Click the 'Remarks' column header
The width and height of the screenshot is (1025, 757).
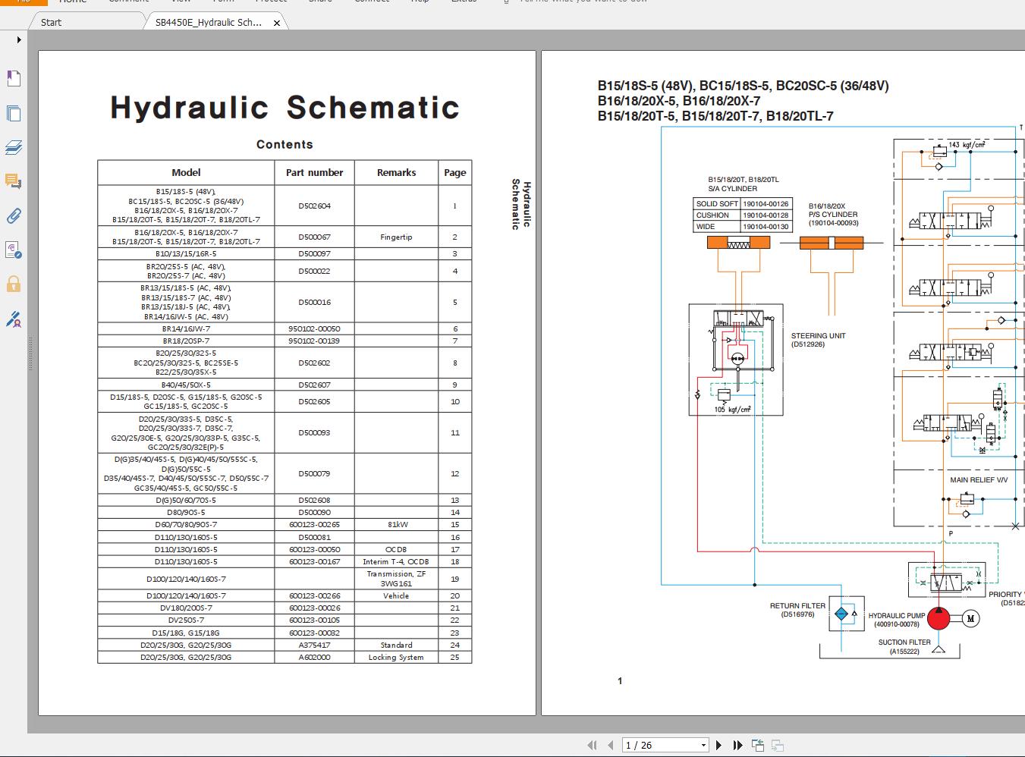tap(396, 172)
